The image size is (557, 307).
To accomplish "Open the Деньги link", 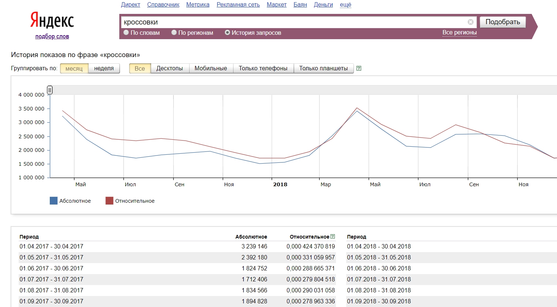I will tap(324, 5).
